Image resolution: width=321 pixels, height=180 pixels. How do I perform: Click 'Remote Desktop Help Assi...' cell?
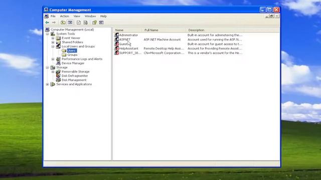pos(164,48)
